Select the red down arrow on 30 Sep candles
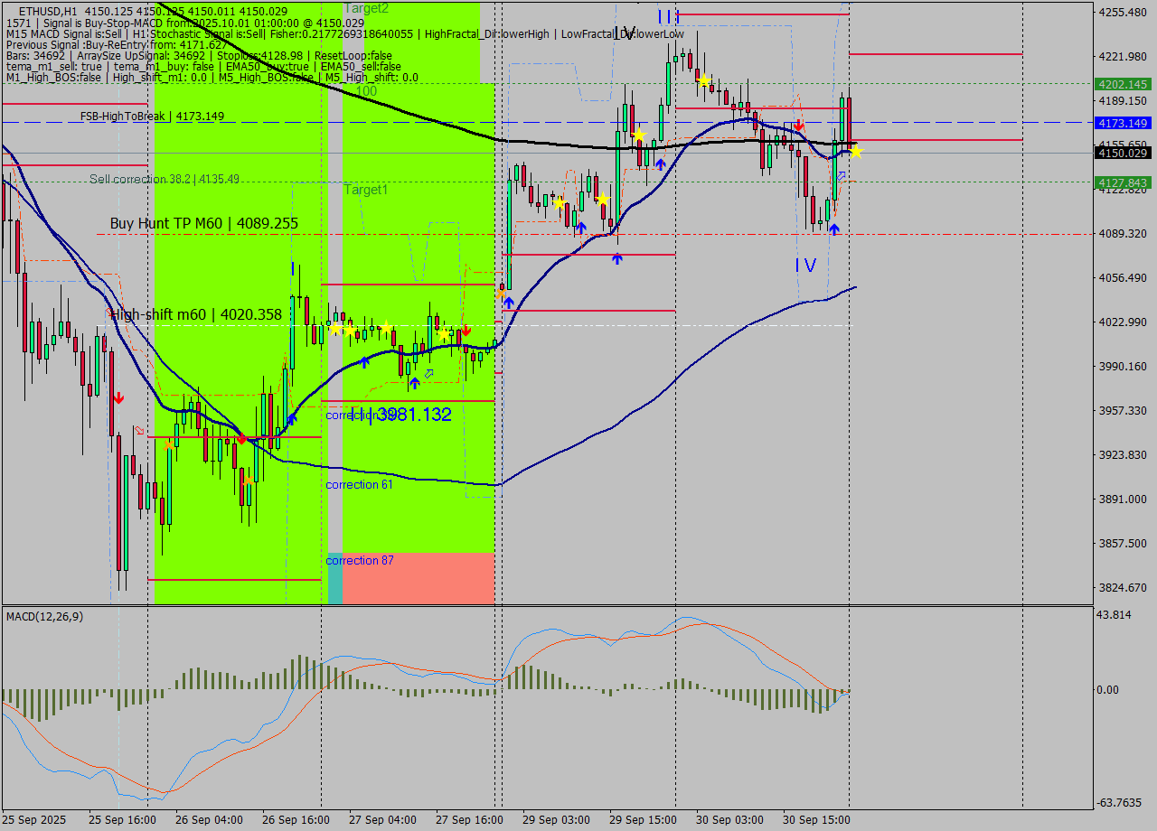Viewport: 1157px width, 831px height. (x=799, y=125)
